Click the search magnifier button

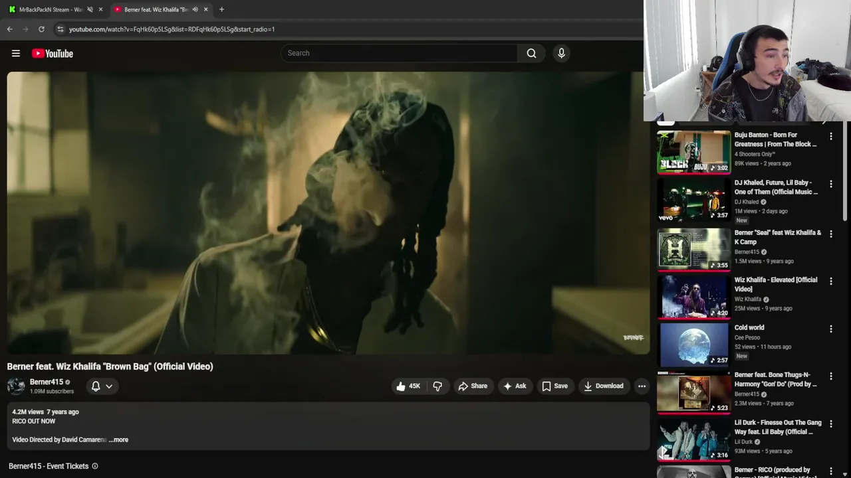[x=531, y=53]
